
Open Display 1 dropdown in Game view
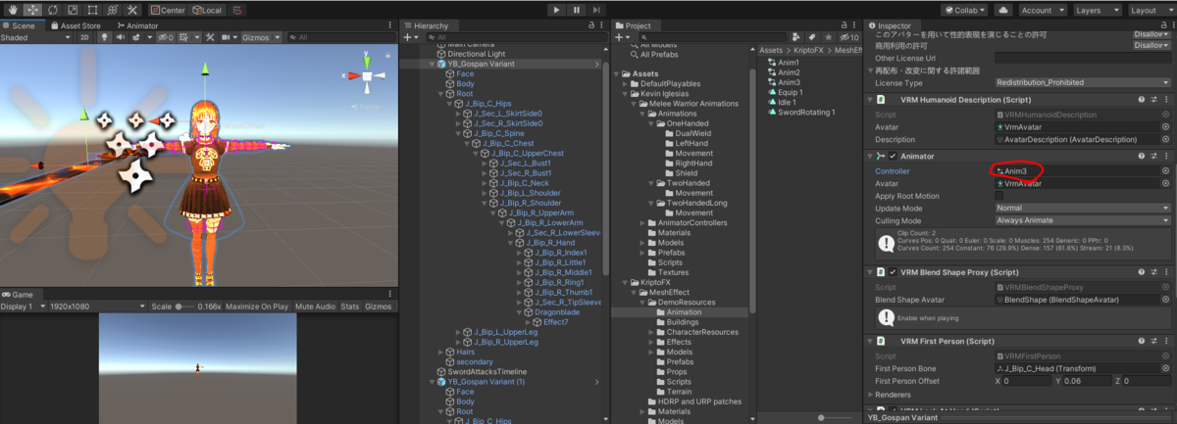(x=23, y=306)
